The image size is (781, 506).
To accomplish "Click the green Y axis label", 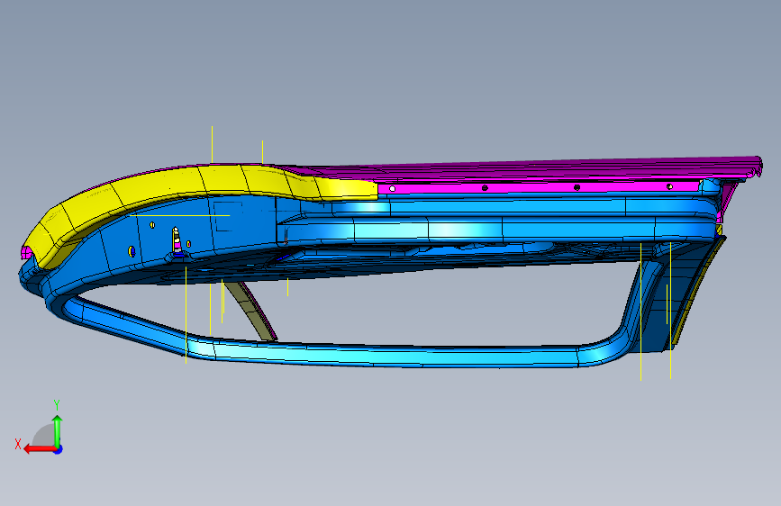I will coord(57,404).
